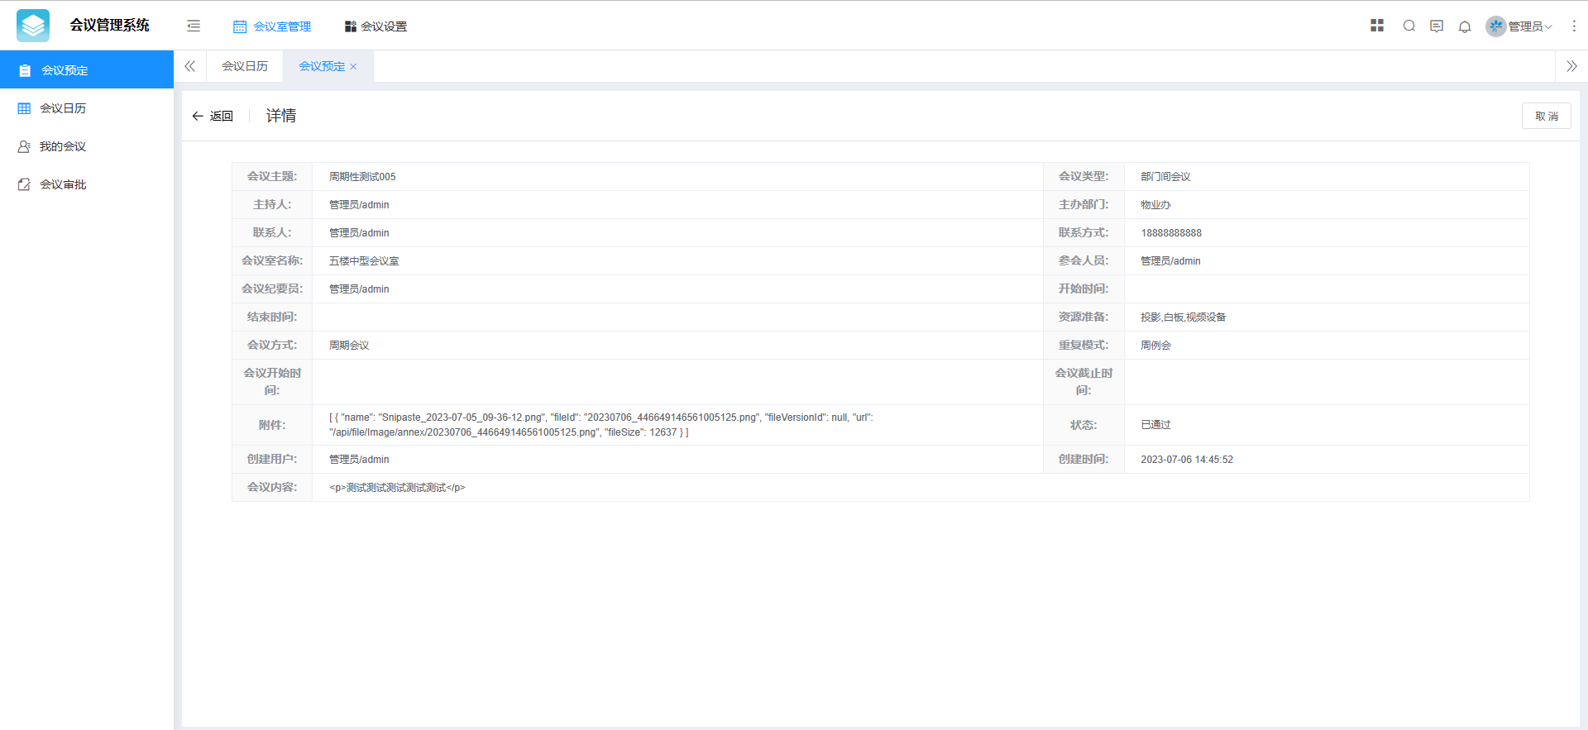The height and width of the screenshot is (730, 1588).
Task: Click the 取消 button
Action: (x=1546, y=116)
